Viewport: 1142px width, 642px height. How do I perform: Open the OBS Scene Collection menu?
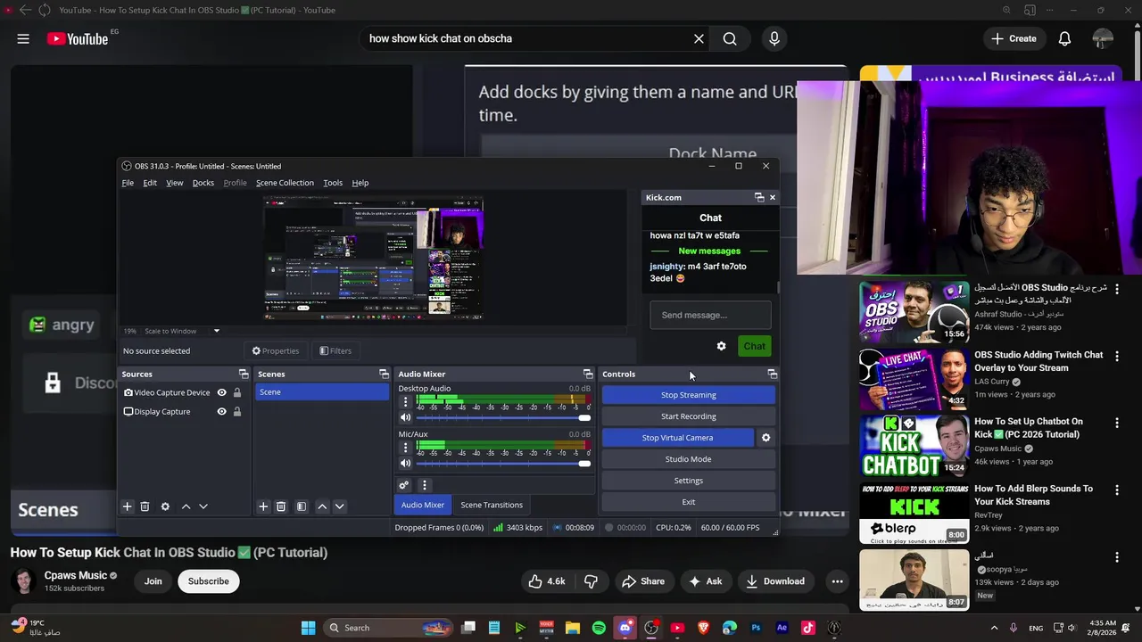tap(285, 183)
